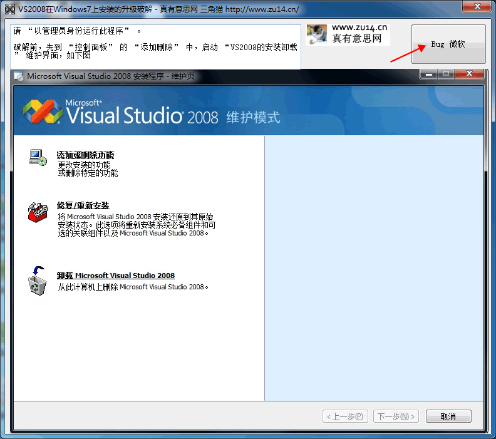The height and width of the screenshot is (439, 496).
Task: Choose the 修复/重新安装 option
Action: pyautogui.click(x=83, y=205)
